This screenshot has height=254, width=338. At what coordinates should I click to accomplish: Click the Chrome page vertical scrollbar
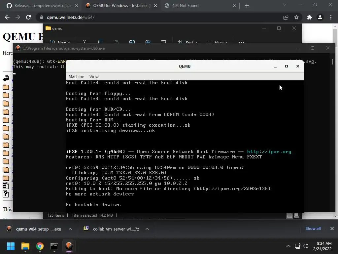(335, 121)
